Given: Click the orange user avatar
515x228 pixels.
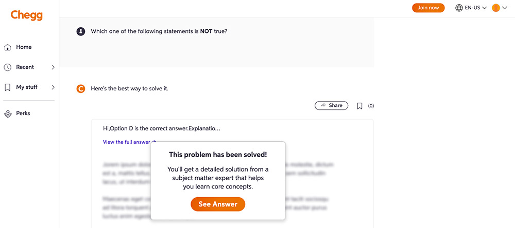Looking at the screenshot, I should pos(495,8).
